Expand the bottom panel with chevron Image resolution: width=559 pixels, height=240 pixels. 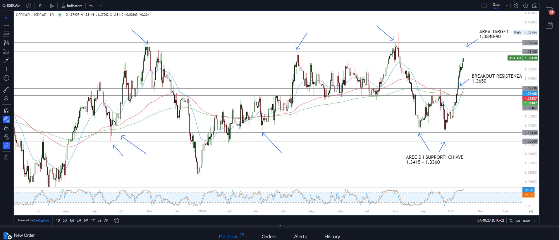point(279,225)
